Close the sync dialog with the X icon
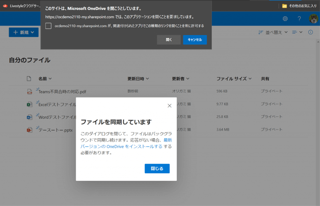Screen dimensions: 320x206 coord(170,106)
